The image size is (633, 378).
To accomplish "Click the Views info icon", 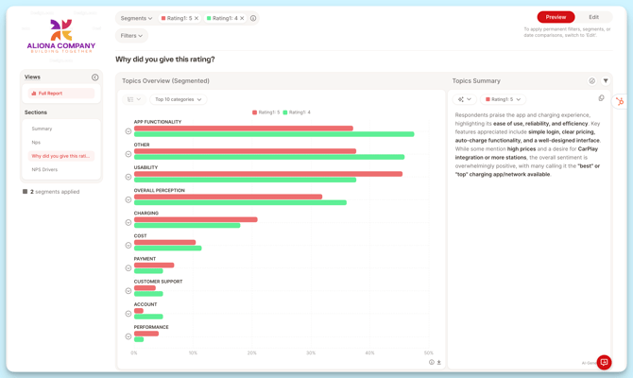I will tap(94, 77).
